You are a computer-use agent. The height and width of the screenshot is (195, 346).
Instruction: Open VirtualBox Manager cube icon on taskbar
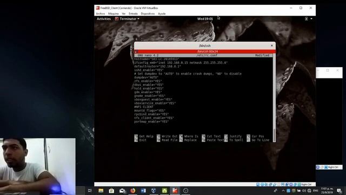(x=154, y=190)
